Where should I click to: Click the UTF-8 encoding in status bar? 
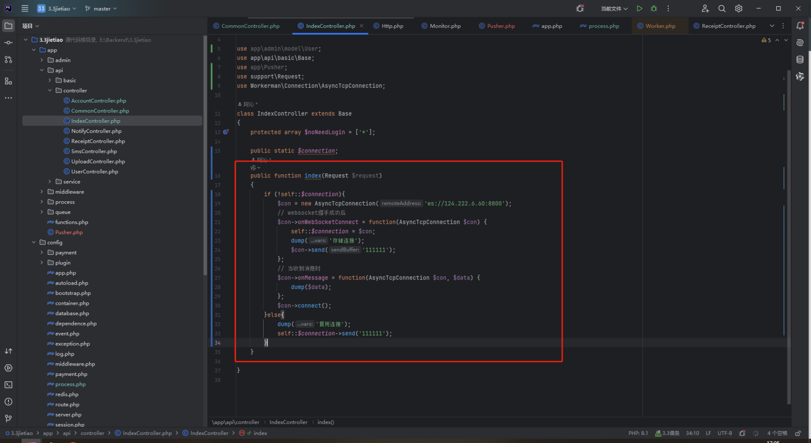coord(724,433)
